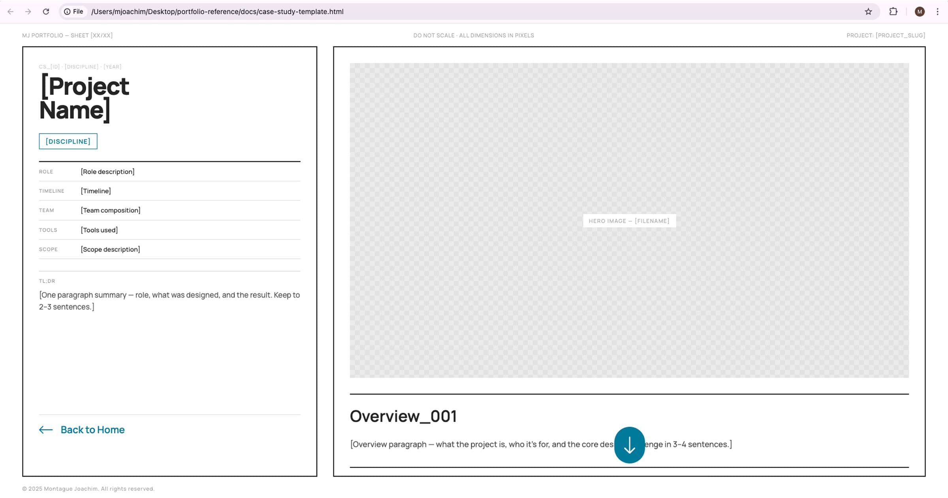Click the [Project Name] title

83,97
